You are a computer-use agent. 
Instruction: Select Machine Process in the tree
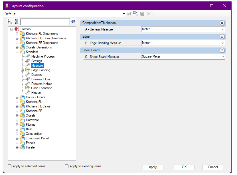43,56
